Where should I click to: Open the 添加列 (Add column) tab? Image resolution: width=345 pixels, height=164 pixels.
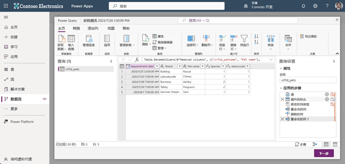[x=93, y=28]
